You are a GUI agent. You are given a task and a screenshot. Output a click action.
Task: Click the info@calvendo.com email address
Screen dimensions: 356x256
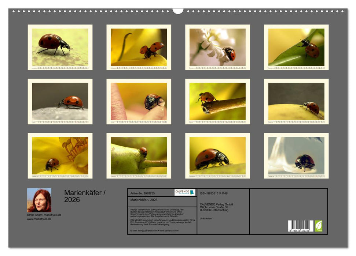click(144, 230)
